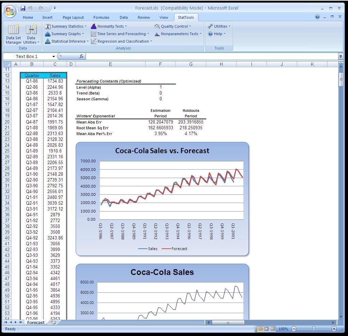This screenshot has height=336, width=348.
Task: Switch to the Review tab
Action: [x=144, y=17]
